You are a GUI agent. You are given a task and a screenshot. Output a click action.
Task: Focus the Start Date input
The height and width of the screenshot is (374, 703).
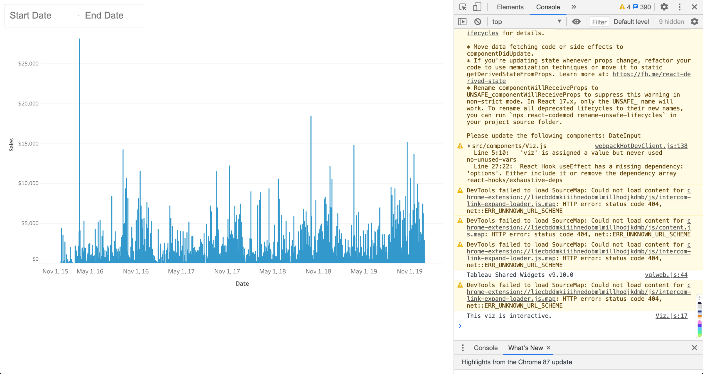(41, 15)
